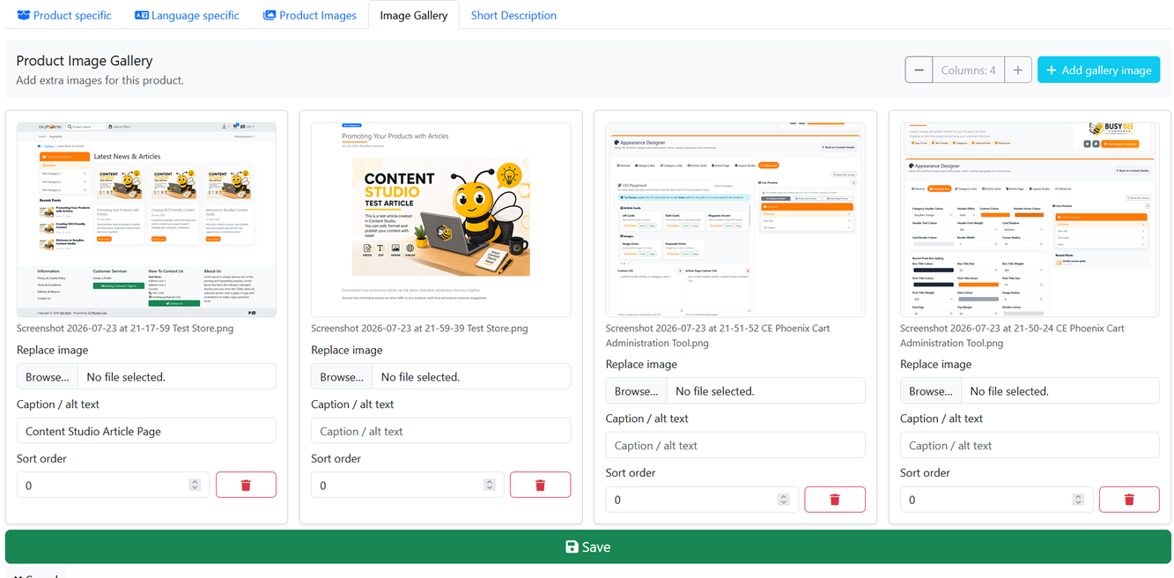Open thumbnail of Screenshot 21-50-24 Administration Tool
The height and width of the screenshot is (578, 1174).
(1030, 219)
